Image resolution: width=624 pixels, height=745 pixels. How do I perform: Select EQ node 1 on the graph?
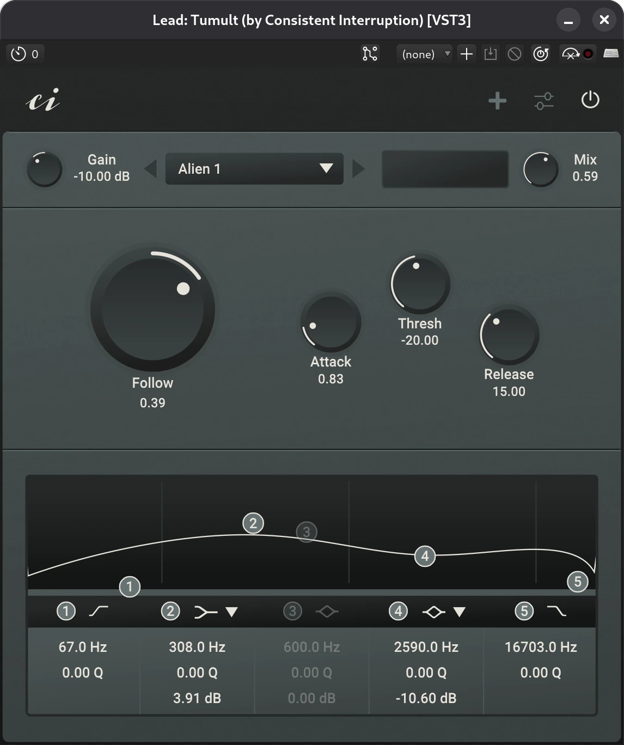[130, 587]
